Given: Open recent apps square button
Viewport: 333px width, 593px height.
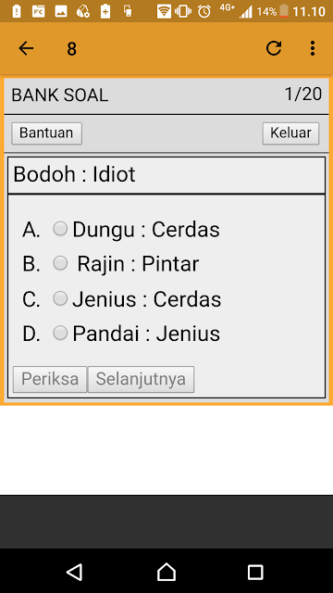Looking at the screenshot, I should [x=255, y=572].
